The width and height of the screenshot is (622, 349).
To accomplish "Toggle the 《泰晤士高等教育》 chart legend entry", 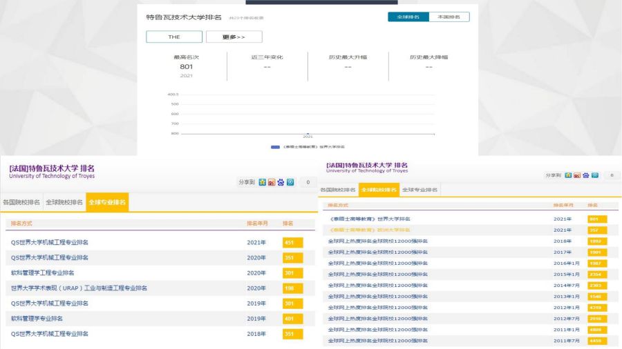I will click(308, 147).
